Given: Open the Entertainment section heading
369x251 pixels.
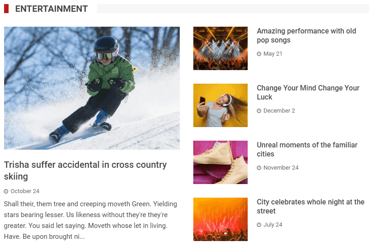Looking at the screenshot, I should pyautogui.click(x=51, y=9).
